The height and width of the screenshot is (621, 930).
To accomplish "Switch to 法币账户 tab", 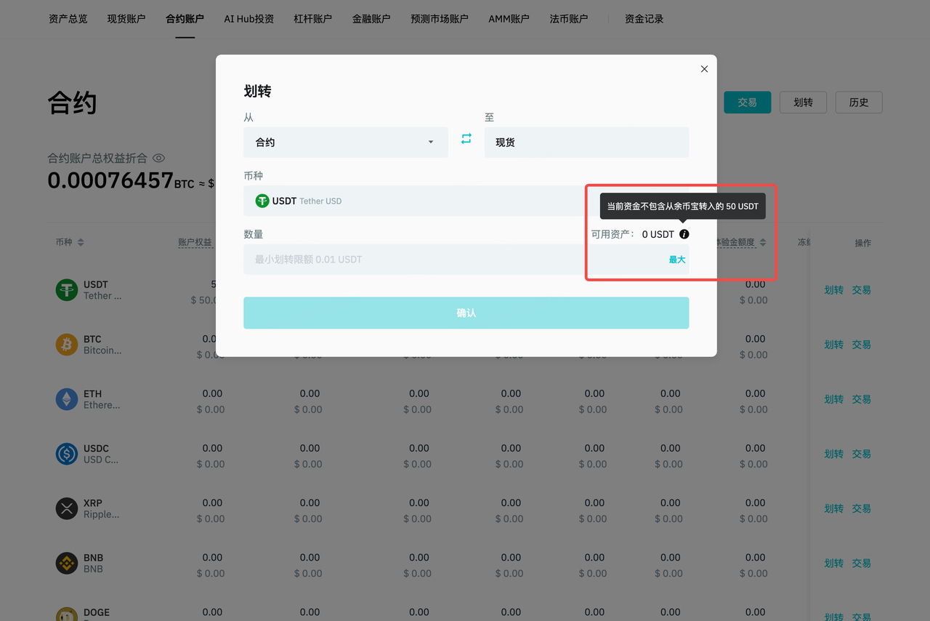I will [x=569, y=19].
